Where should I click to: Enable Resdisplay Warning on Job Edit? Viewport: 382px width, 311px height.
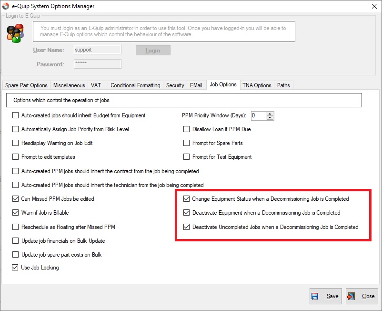pyautogui.click(x=15, y=143)
